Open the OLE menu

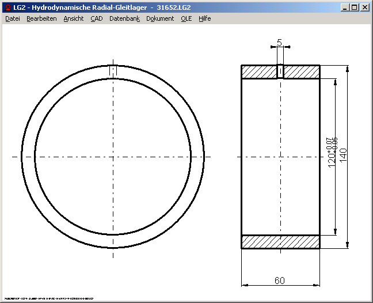coord(186,18)
